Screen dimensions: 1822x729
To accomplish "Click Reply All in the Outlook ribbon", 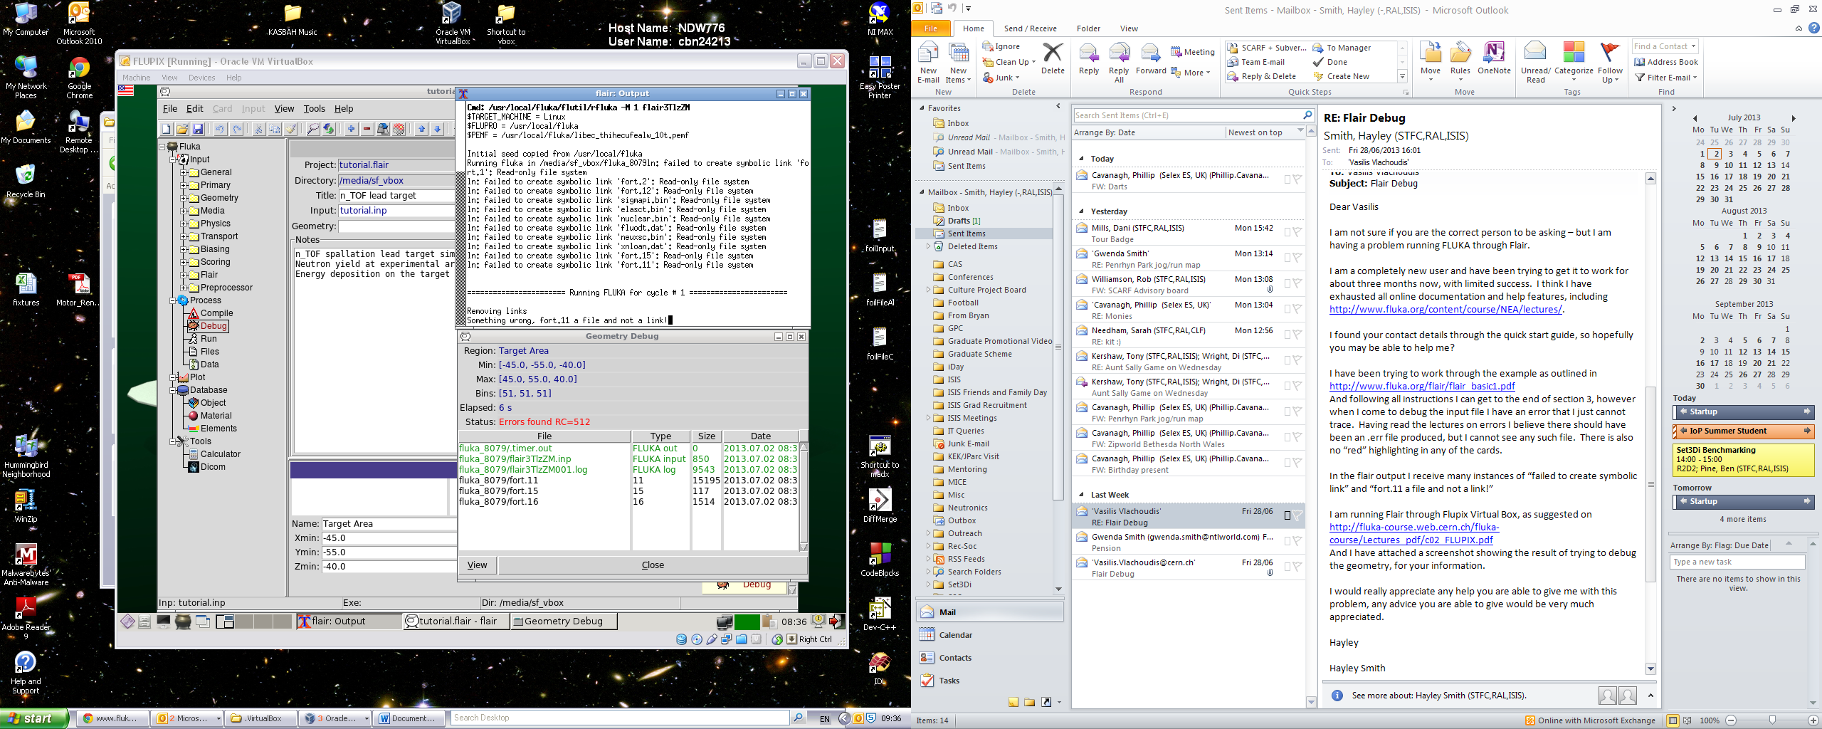I will (x=1119, y=63).
